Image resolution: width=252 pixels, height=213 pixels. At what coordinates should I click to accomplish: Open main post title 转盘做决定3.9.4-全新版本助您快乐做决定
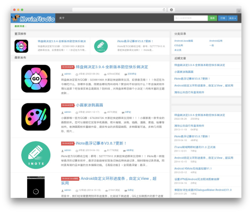click(x=112, y=67)
